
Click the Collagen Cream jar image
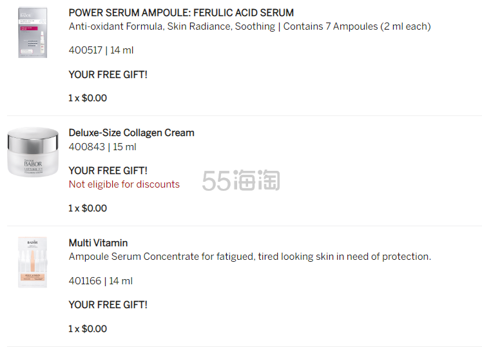[x=33, y=152]
